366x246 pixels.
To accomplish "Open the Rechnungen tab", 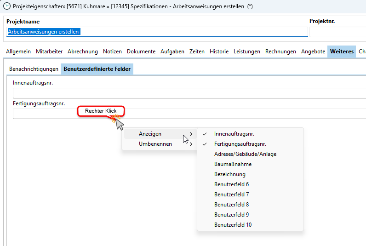I will click(280, 51).
